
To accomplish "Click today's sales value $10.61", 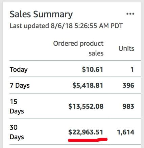I will 93,69.
